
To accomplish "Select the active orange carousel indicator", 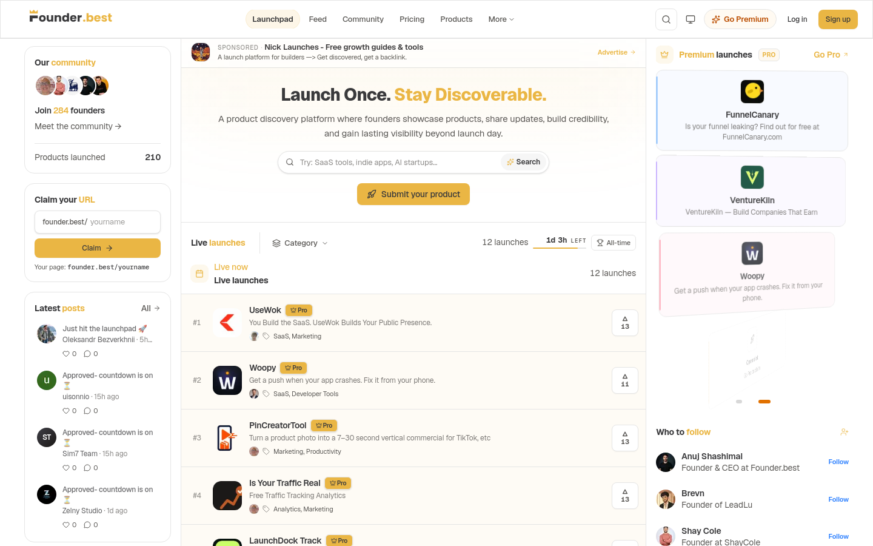I will pos(764,402).
